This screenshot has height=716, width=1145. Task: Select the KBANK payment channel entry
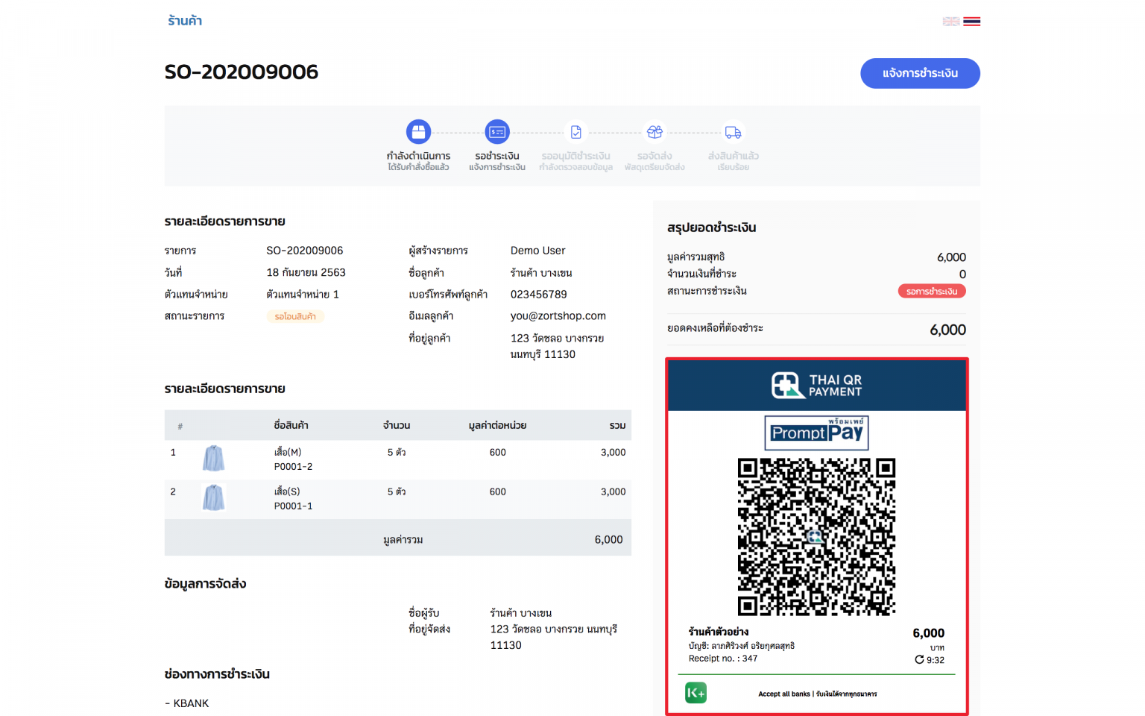point(187,703)
